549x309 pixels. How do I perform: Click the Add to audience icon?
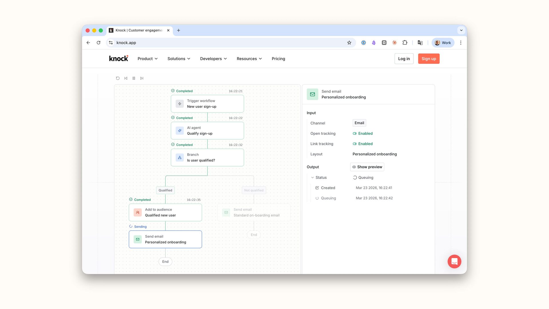[138, 212]
